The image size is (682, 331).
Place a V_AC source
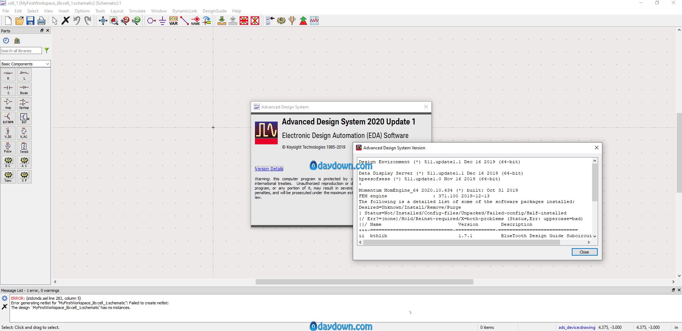[x=24, y=133]
